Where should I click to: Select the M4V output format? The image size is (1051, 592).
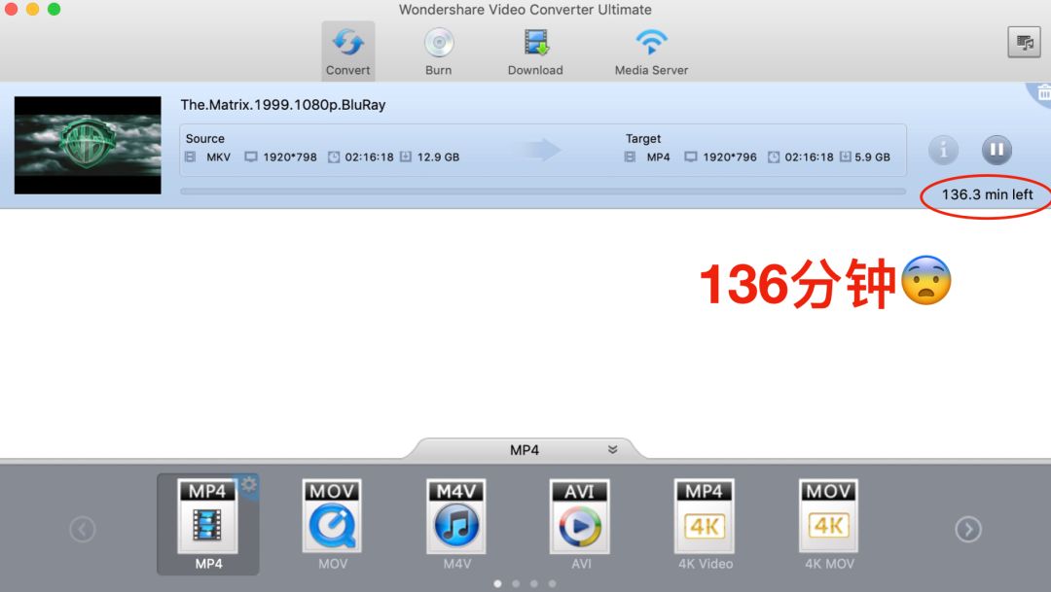456,524
